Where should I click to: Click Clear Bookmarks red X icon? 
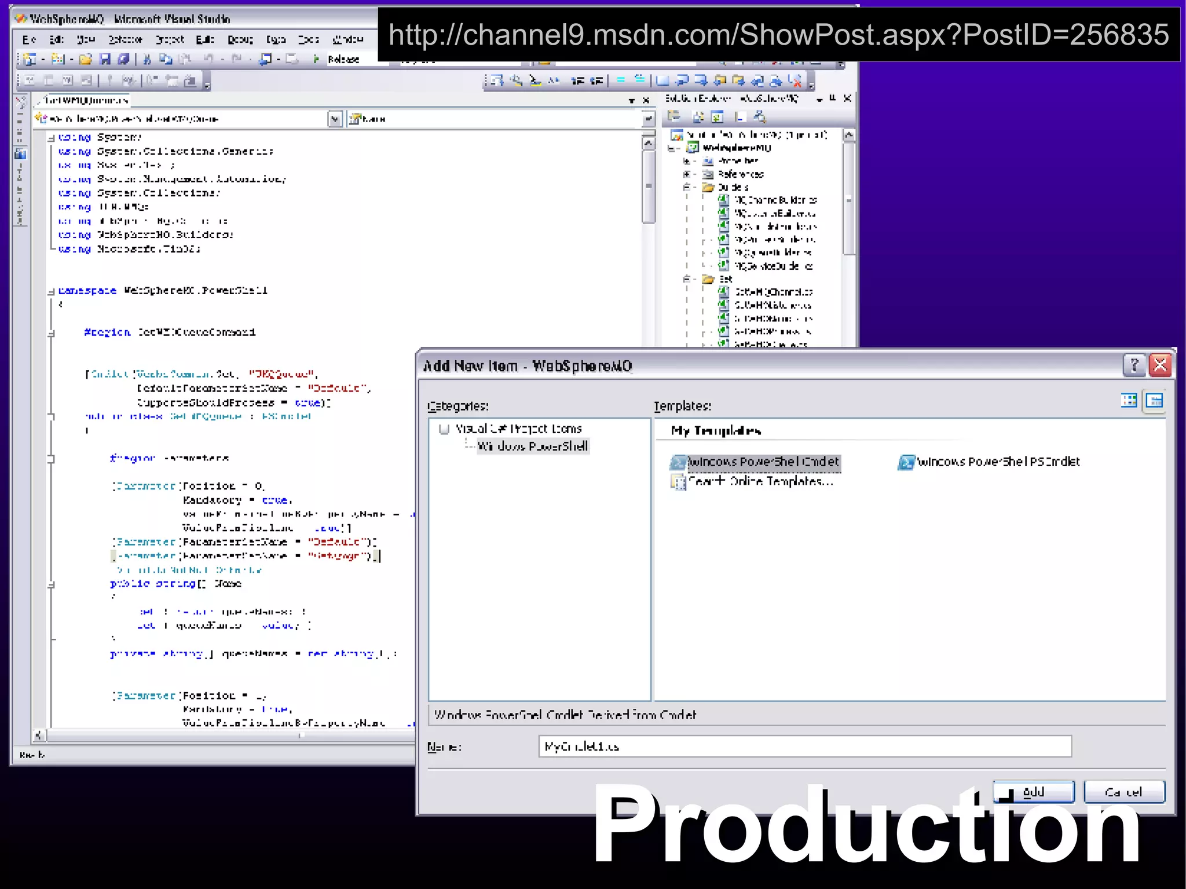[795, 81]
